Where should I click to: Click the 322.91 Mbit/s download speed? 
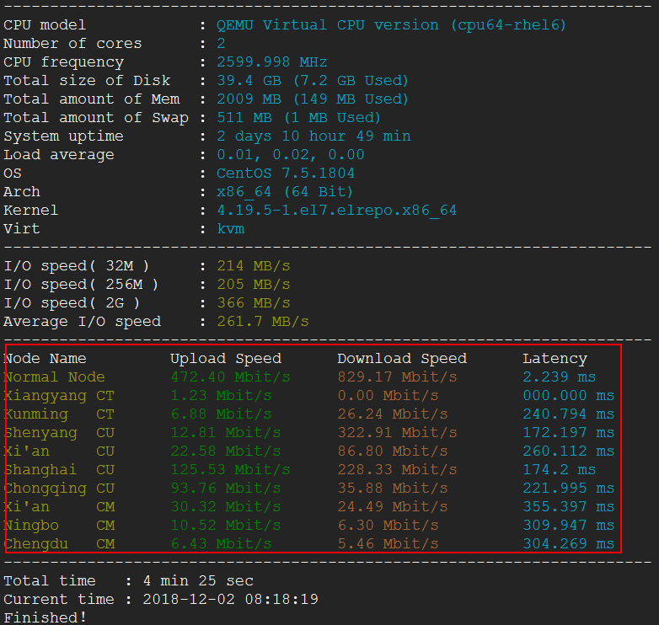point(397,433)
